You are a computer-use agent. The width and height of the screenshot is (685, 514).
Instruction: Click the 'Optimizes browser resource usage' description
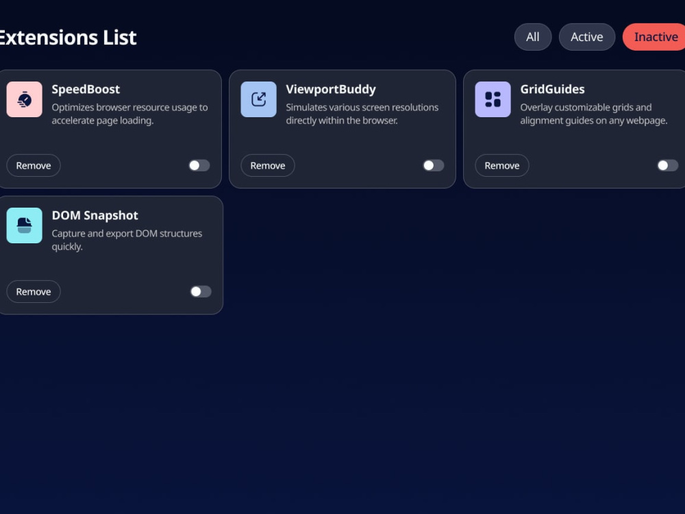point(129,114)
